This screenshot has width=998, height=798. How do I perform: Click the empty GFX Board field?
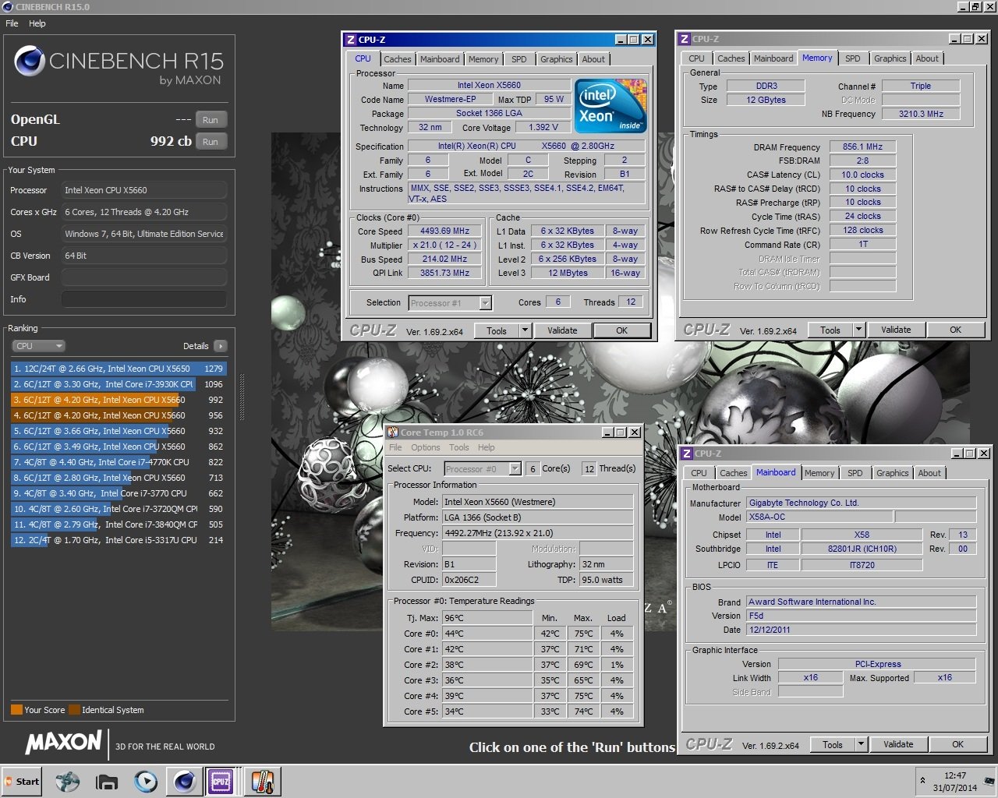143,277
